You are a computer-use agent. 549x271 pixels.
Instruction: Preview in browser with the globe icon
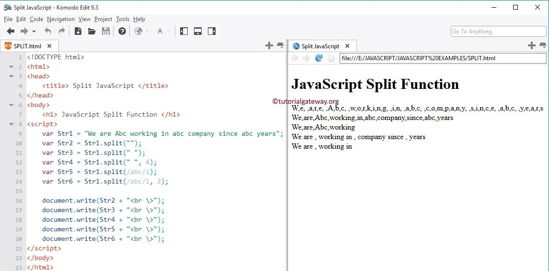[138, 32]
